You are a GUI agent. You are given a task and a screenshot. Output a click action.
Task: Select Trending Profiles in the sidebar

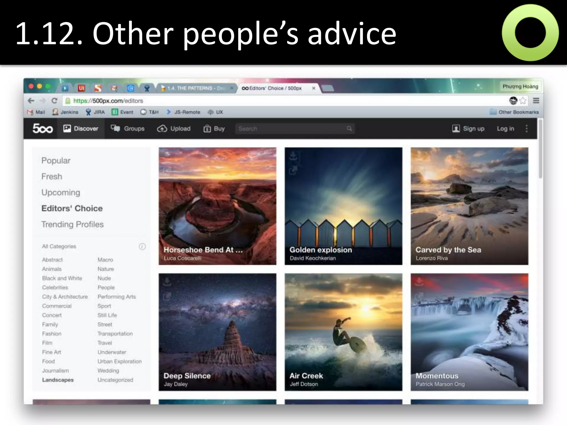73,224
